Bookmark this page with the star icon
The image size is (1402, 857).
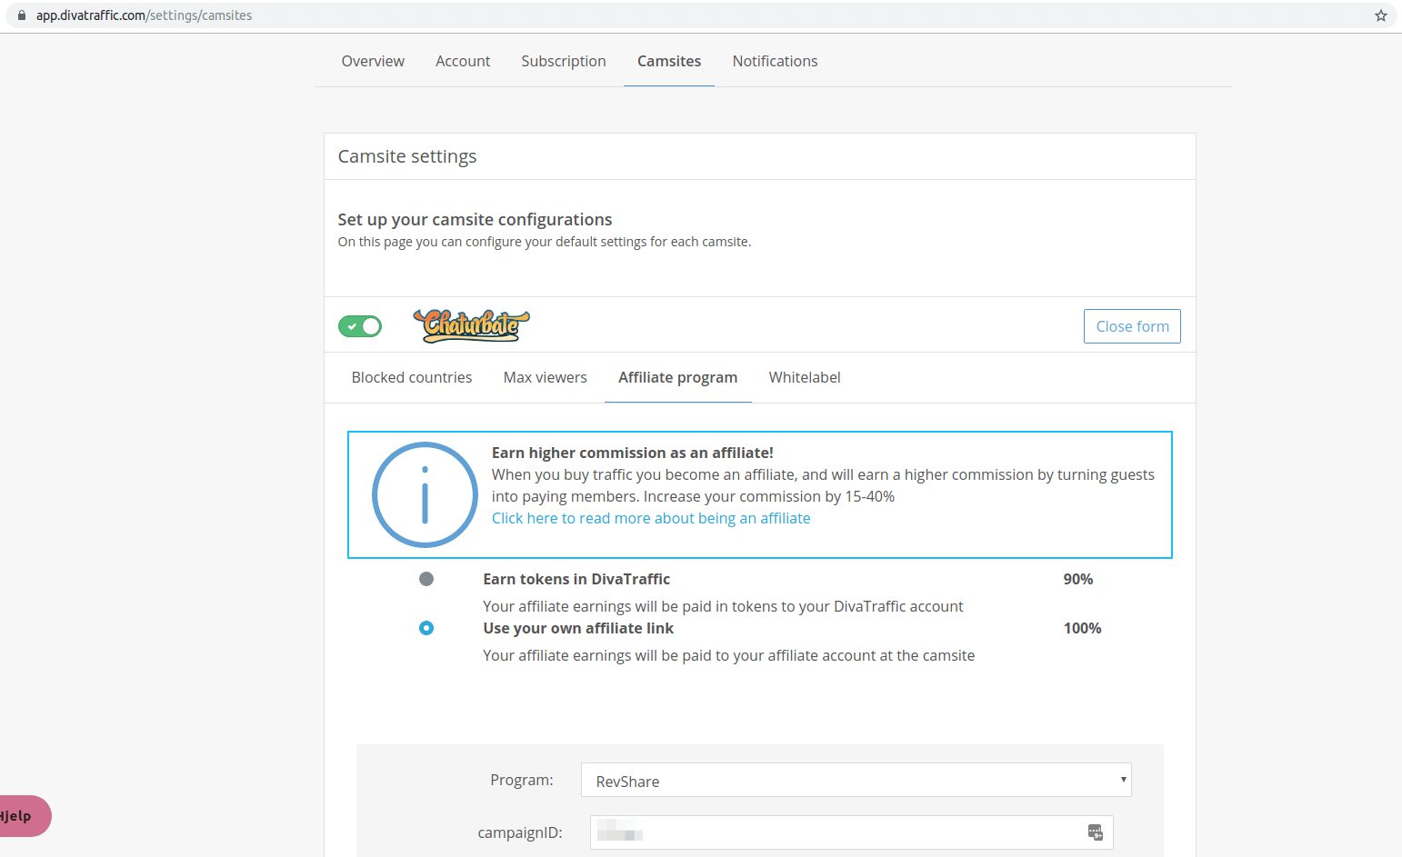click(x=1380, y=15)
